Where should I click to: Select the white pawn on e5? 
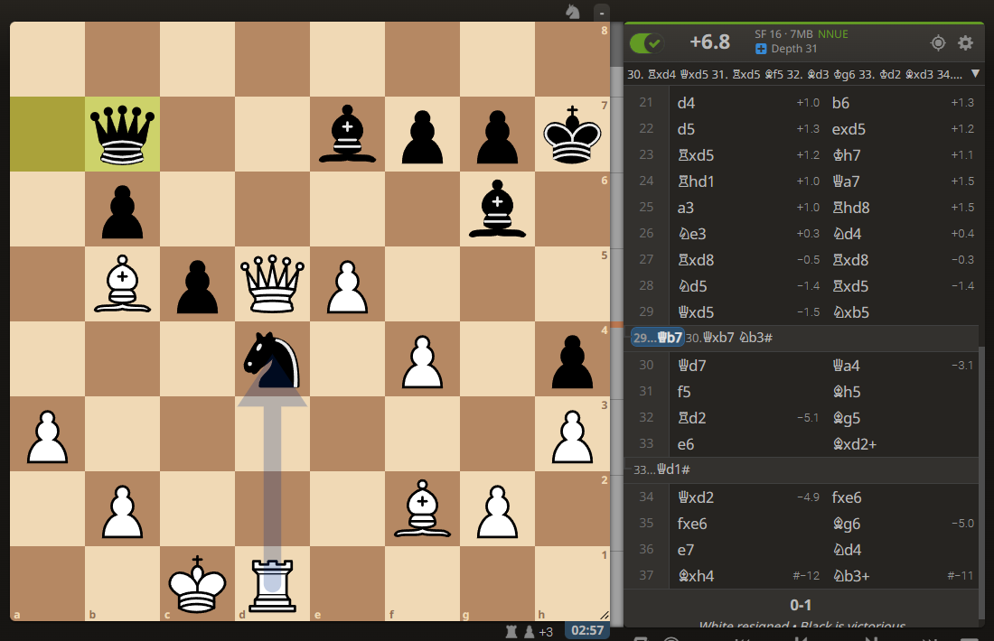coord(347,283)
